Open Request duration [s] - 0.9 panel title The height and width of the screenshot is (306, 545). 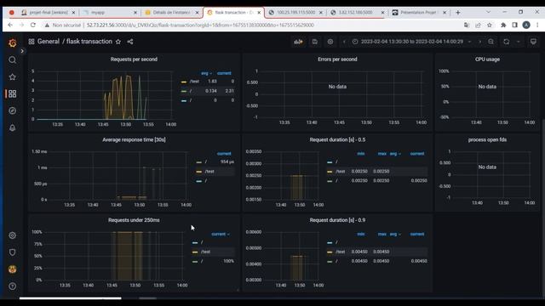[337, 220]
